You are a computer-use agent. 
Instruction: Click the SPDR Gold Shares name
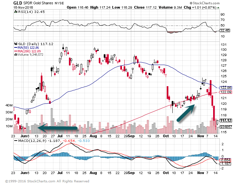[x=38, y=3]
